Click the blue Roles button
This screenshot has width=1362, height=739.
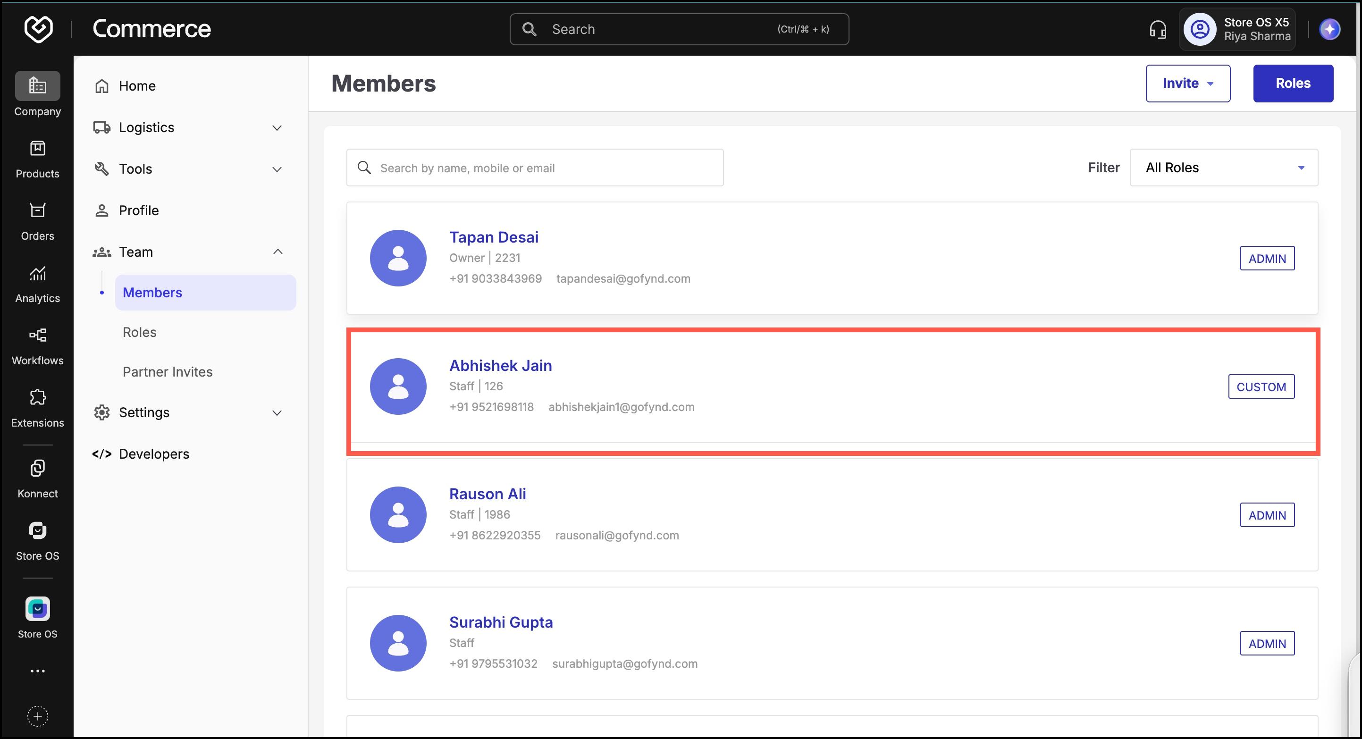click(1293, 84)
